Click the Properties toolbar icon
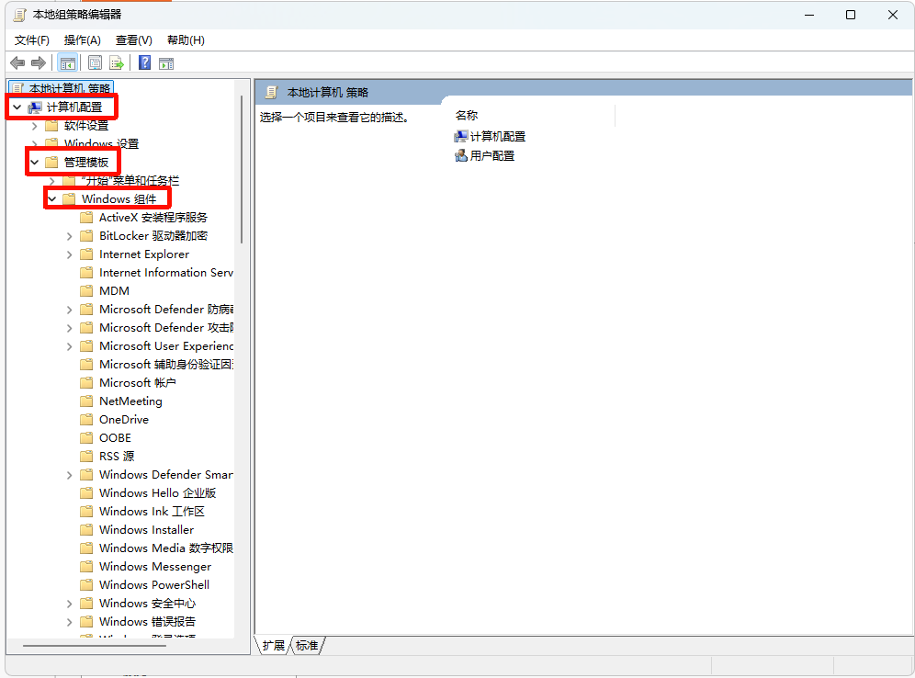The image size is (915, 678). (x=95, y=62)
